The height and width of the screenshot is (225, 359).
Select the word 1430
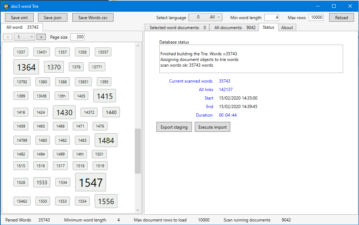(64, 112)
